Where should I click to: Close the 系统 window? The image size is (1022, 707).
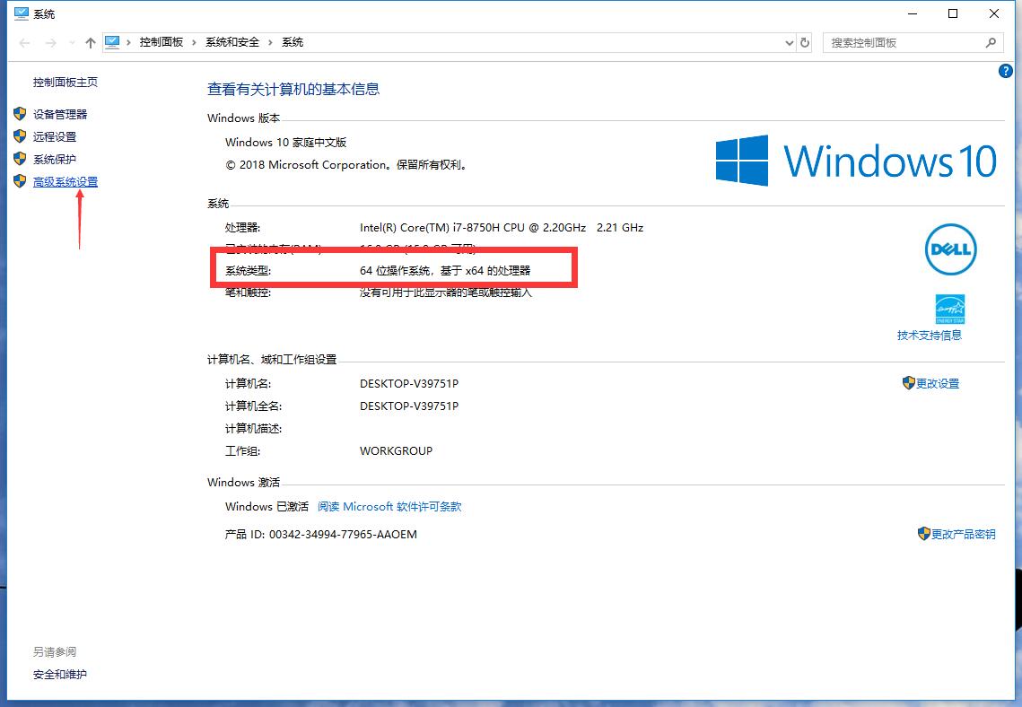(994, 13)
